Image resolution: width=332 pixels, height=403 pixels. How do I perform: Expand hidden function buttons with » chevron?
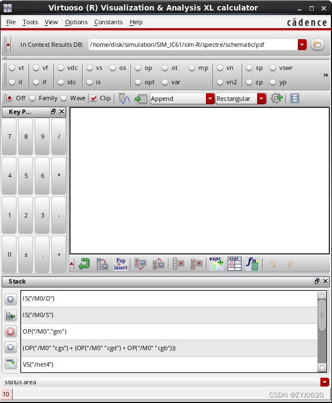point(325,75)
